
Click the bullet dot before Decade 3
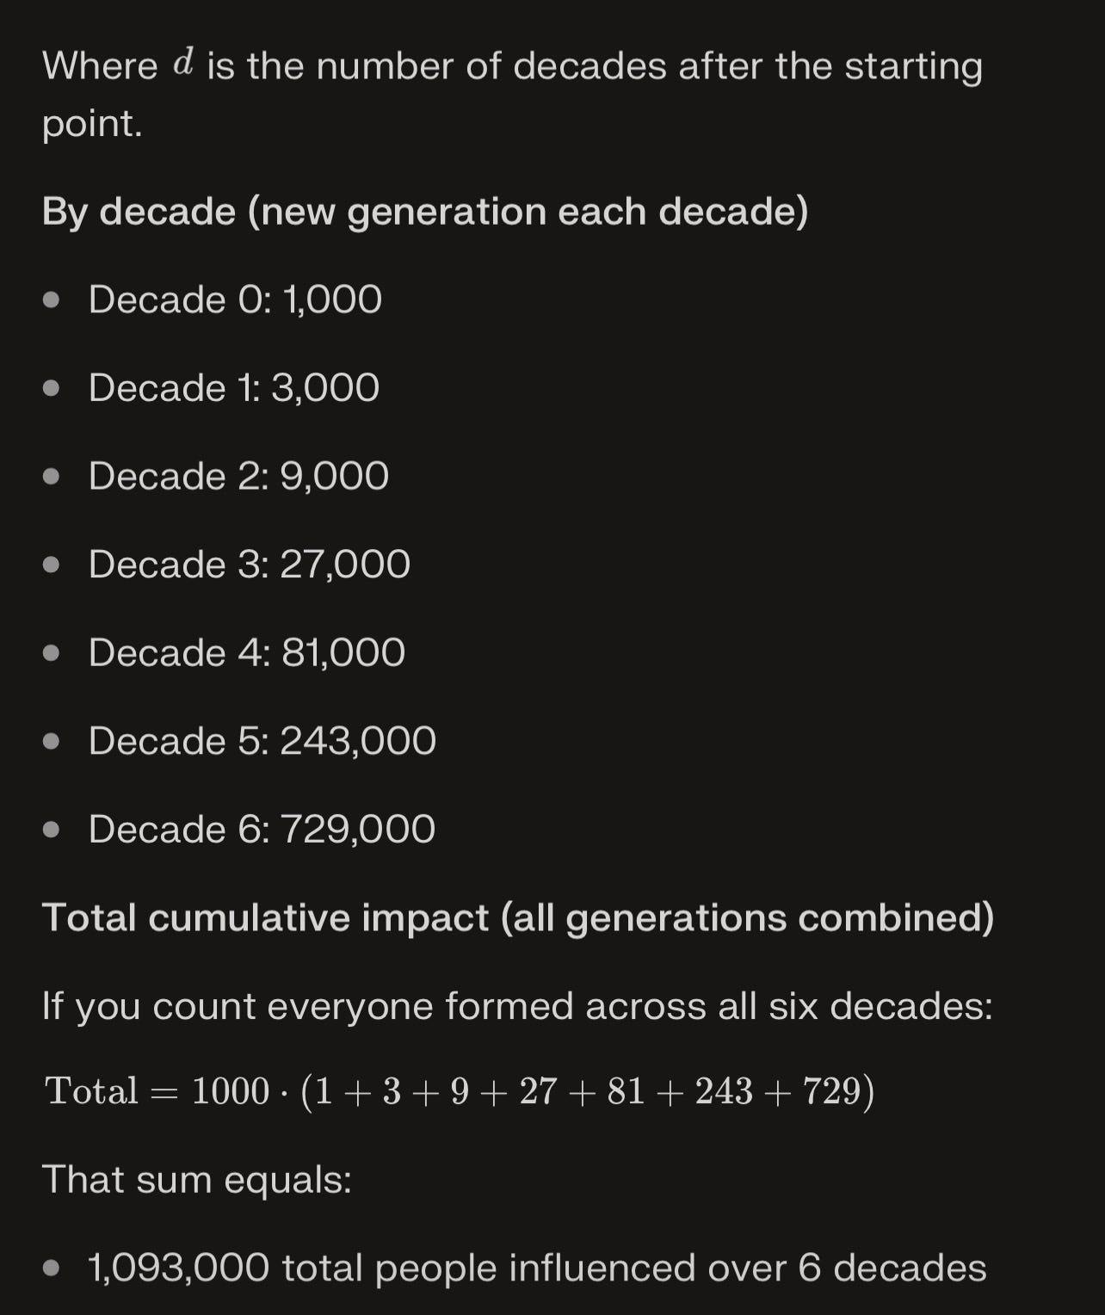click(52, 565)
